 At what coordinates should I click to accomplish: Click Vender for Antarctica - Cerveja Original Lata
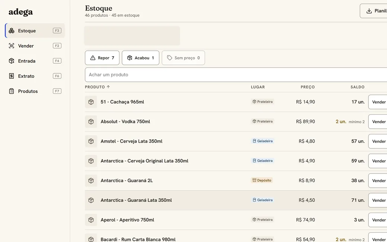(x=378, y=161)
